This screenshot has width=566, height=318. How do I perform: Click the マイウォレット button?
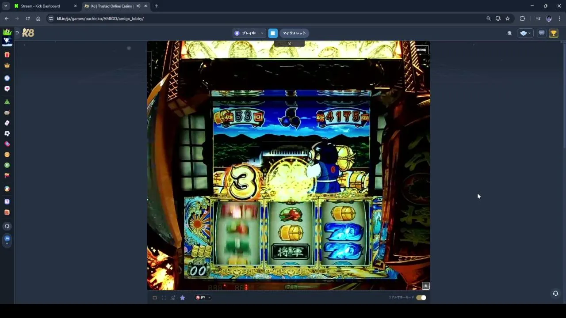(294, 33)
